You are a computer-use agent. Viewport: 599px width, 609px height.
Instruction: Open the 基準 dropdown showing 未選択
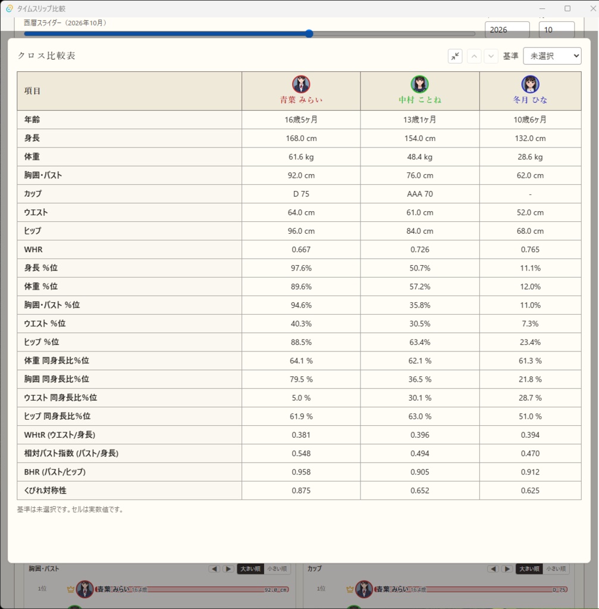pyautogui.click(x=552, y=56)
